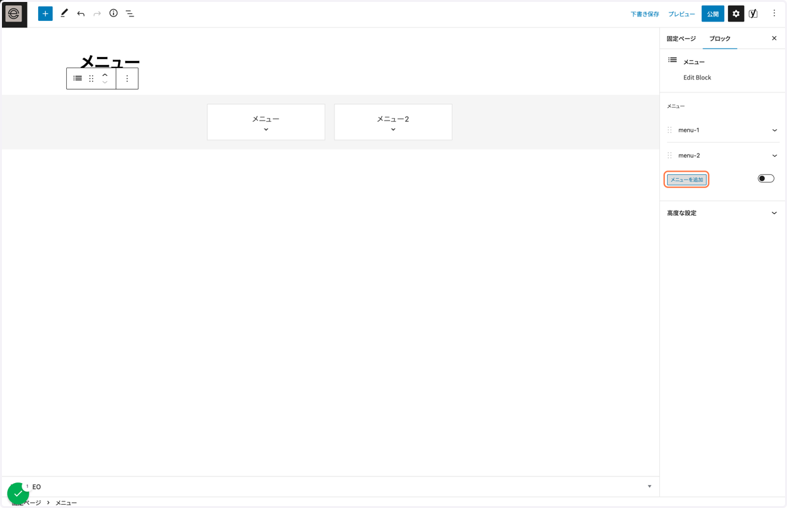This screenshot has height=508, width=787.
Task: Click the block type list icon in the block toolbar
Action: (x=77, y=79)
